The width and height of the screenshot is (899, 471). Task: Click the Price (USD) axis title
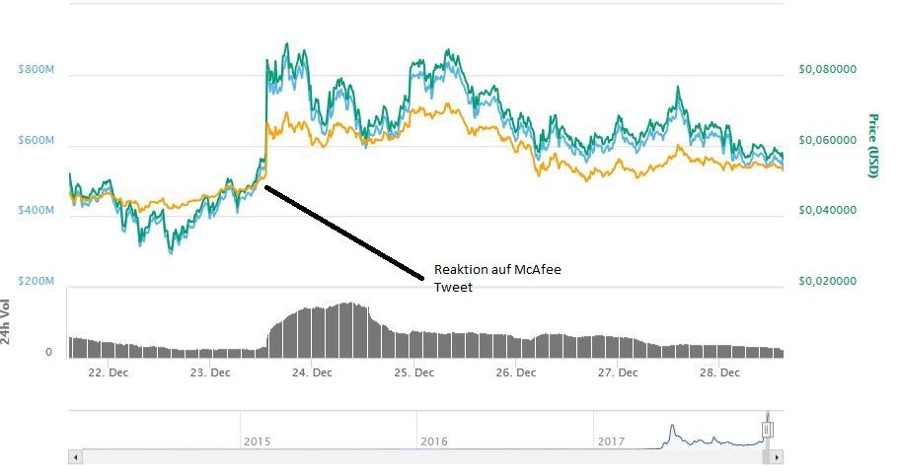tap(872, 146)
